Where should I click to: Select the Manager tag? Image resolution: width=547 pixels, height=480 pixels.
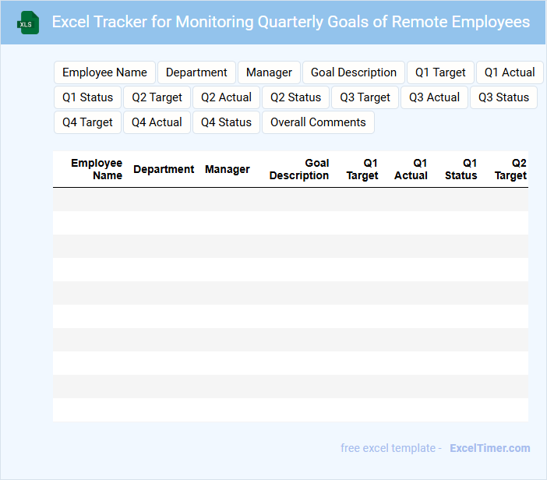(x=269, y=72)
